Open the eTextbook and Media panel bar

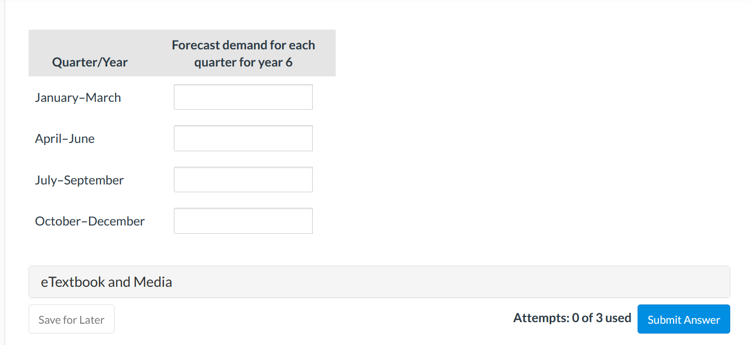(379, 282)
